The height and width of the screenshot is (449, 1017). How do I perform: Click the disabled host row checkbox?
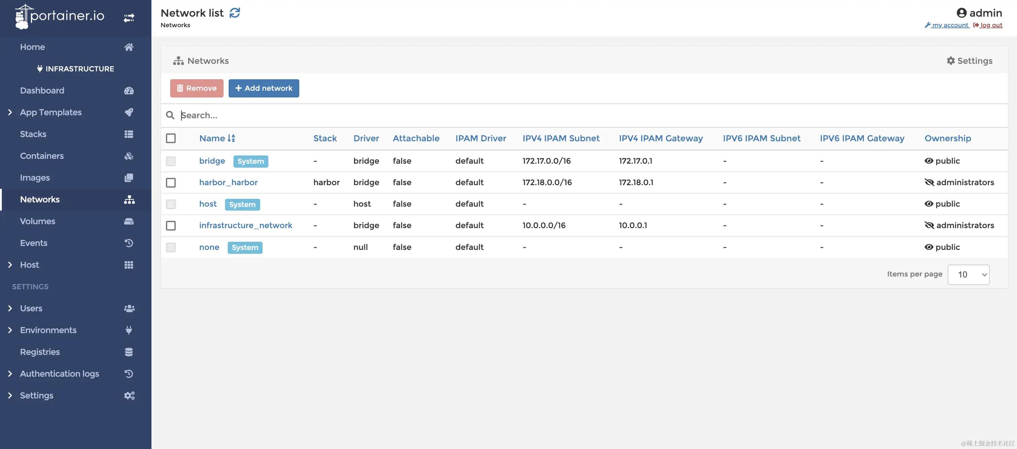[171, 204]
